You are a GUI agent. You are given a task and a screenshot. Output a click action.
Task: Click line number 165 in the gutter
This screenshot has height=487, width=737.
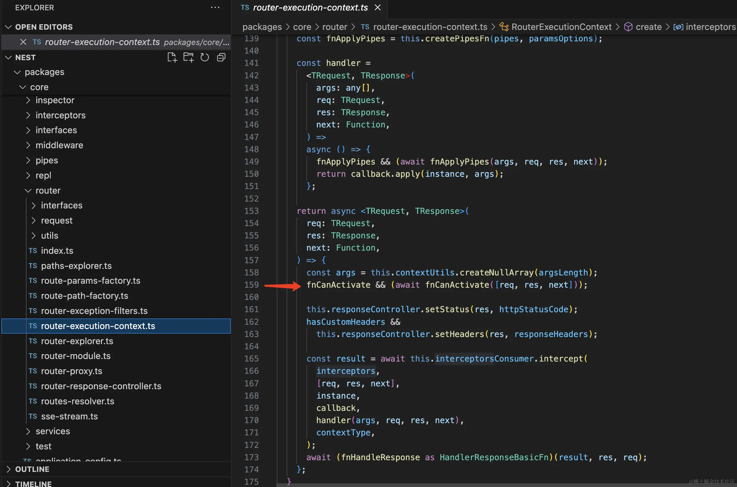click(251, 359)
